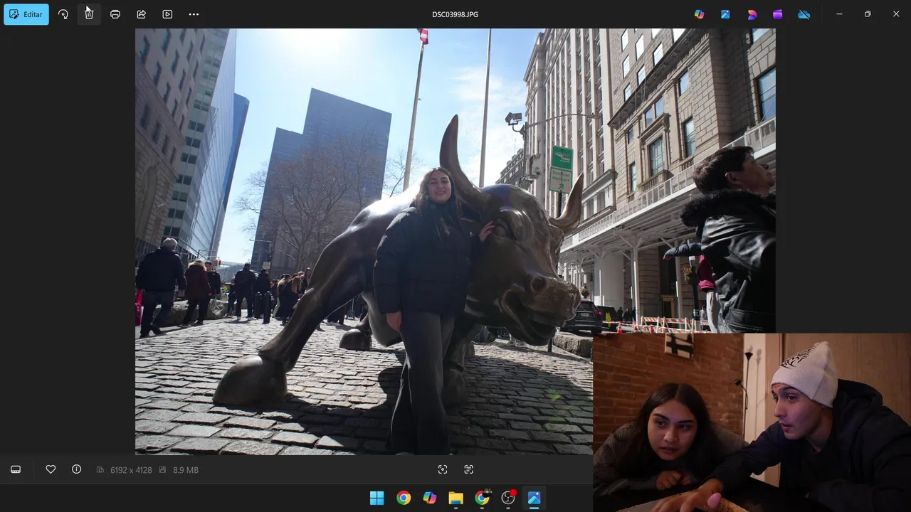Open OBS Studio from the taskbar
This screenshot has width=911, height=512.
(508, 498)
